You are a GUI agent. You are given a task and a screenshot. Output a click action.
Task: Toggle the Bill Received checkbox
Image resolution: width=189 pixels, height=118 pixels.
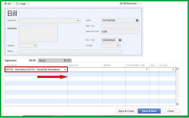pyautogui.click(x=121, y=3)
